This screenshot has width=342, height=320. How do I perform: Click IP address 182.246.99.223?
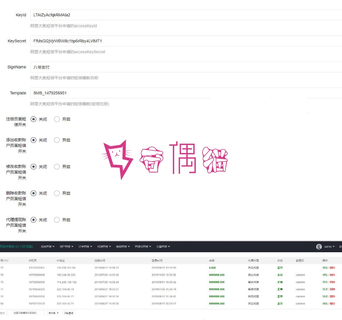[x=66, y=275]
